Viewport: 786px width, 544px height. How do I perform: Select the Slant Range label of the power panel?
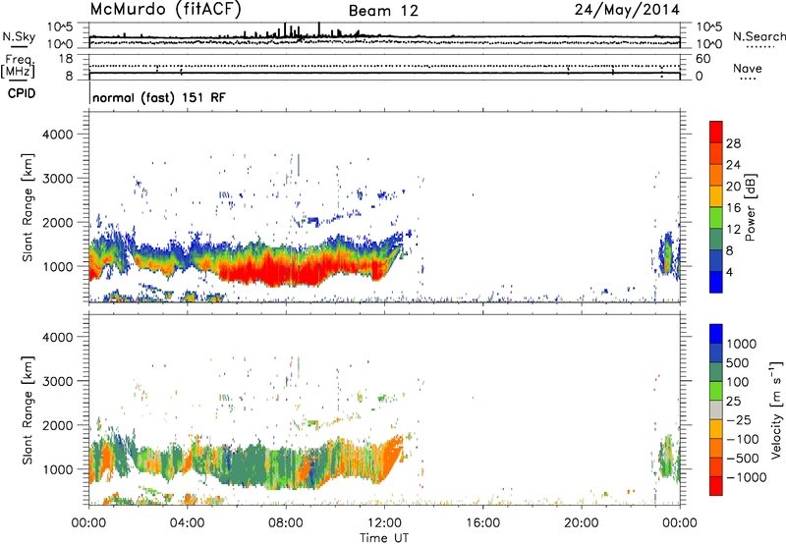pos(28,207)
